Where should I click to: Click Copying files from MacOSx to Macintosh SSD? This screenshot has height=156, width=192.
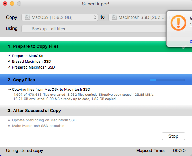(x=51, y=89)
